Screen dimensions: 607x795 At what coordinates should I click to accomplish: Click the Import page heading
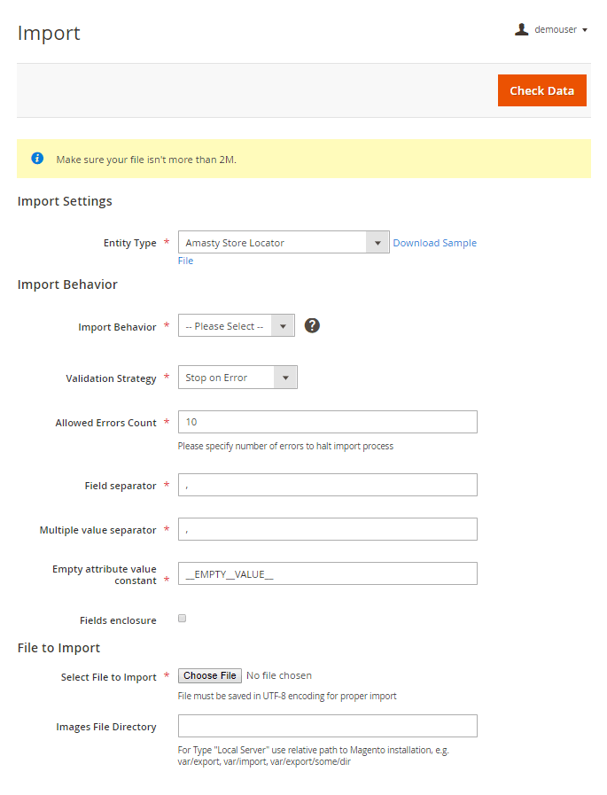pos(49,33)
